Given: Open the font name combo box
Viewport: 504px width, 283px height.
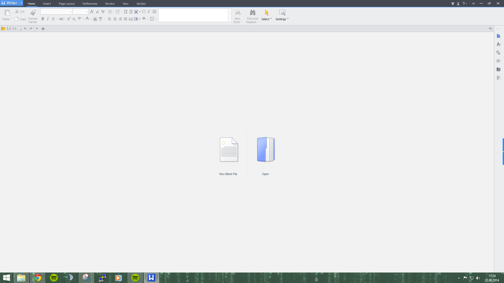Looking at the screenshot, I should [56, 12].
